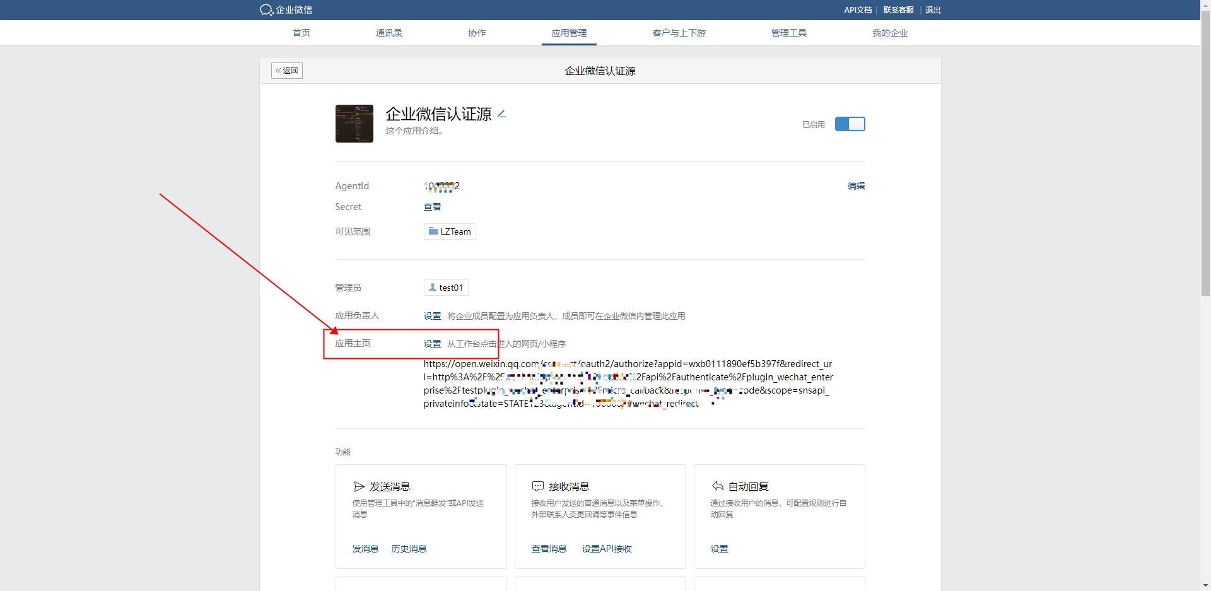Click the LZTeam folder icon
1211x591 pixels.
coord(433,231)
